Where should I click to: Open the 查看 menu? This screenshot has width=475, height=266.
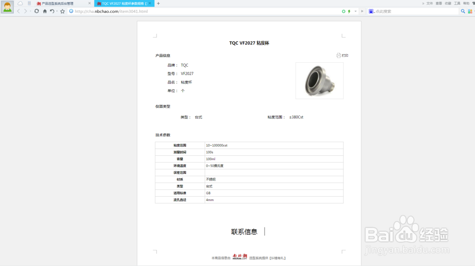coord(438,3)
